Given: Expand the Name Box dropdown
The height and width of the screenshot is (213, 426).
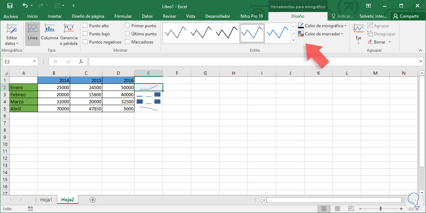Looking at the screenshot, I should [x=34, y=62].
